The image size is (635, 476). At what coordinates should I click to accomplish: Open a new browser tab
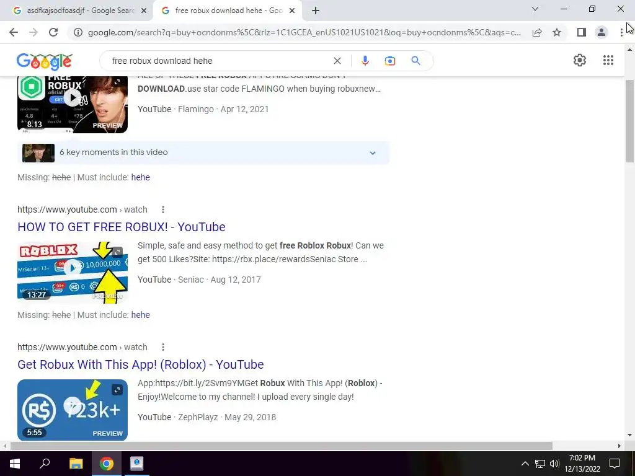(x=316, y=11)
